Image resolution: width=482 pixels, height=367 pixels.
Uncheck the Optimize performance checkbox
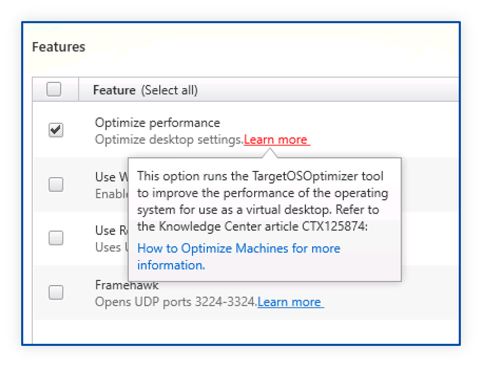[55, 130]
